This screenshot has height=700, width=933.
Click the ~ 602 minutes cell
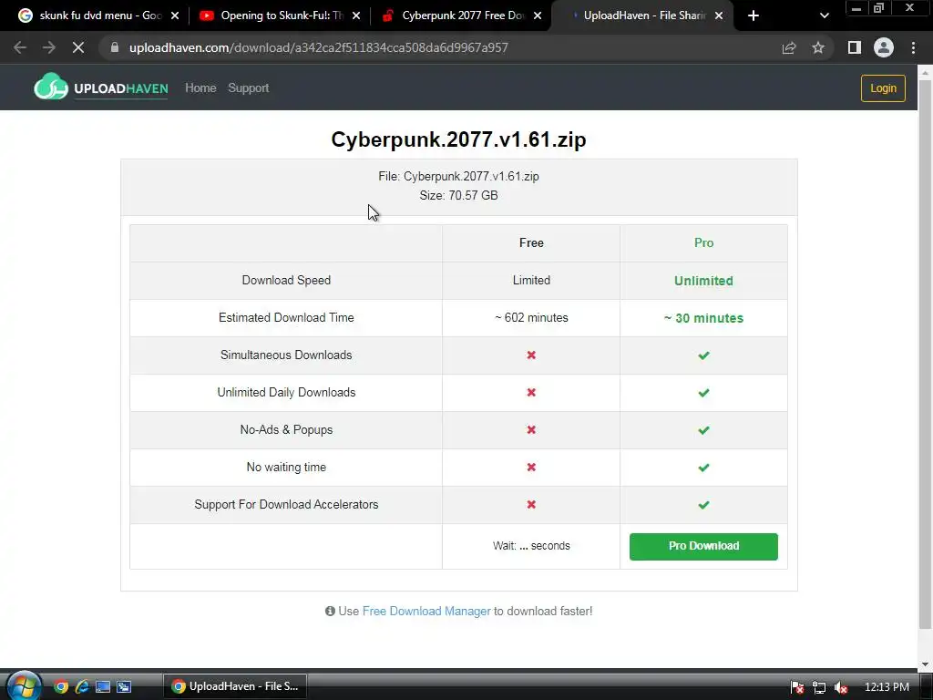[x=531, y=318]
